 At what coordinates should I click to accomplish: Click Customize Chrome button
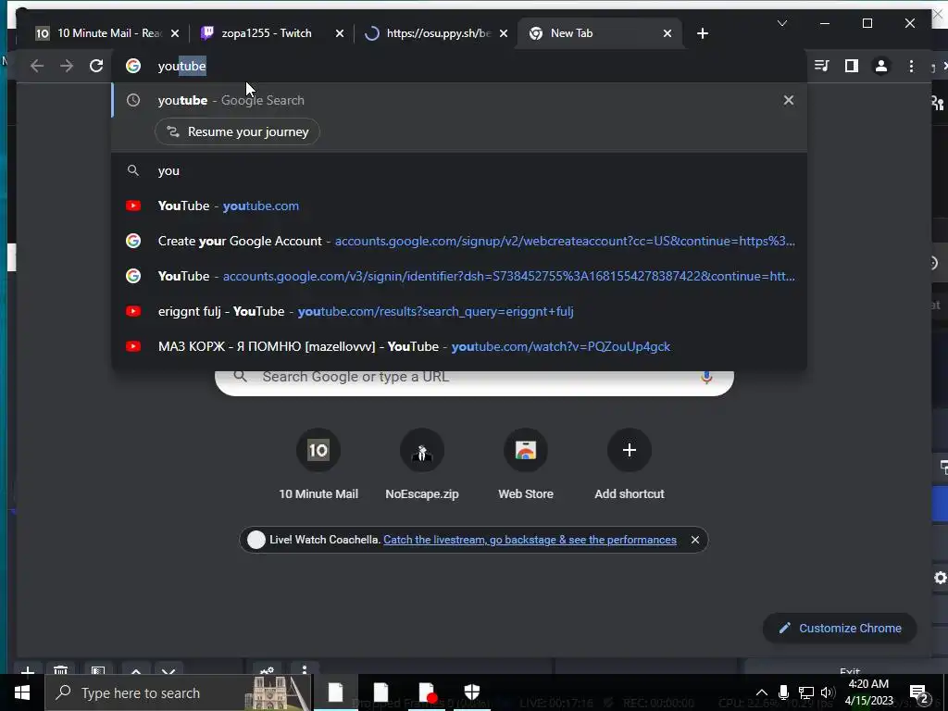click(840, 629)
